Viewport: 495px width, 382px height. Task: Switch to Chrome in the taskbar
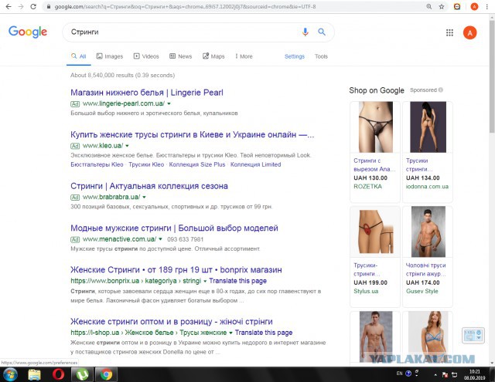pos(107,375)
